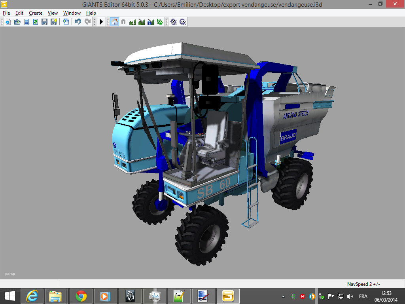
Task: Open the Create menu
Action: point(36,13)
